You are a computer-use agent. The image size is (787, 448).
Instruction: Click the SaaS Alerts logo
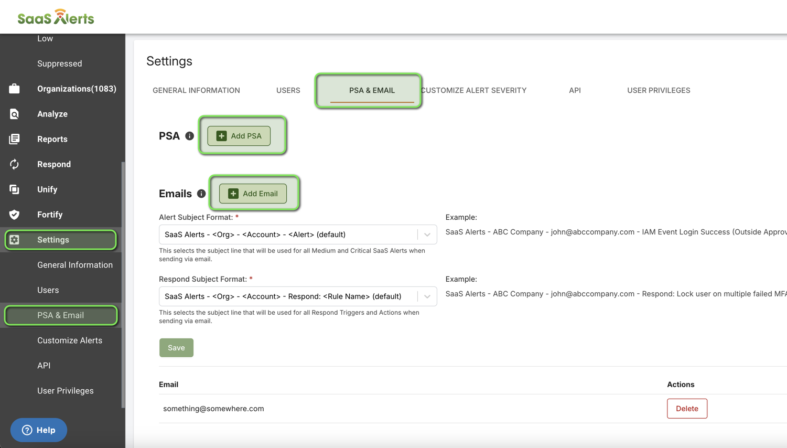click(56, 17)
